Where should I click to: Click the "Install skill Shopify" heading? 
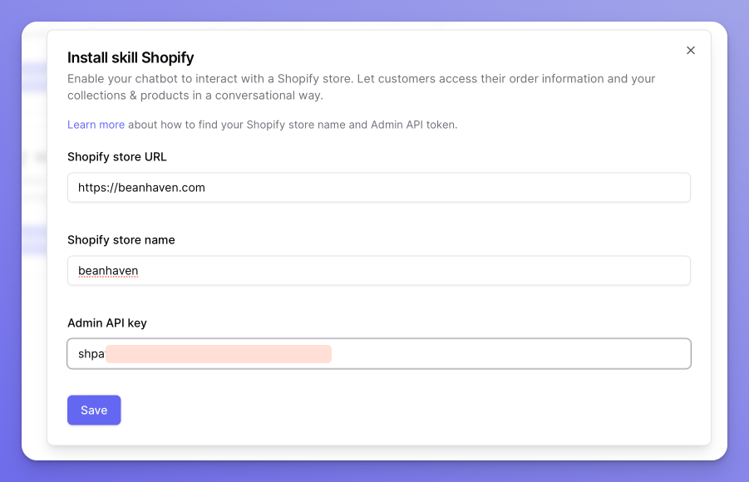tap(131, 58)
